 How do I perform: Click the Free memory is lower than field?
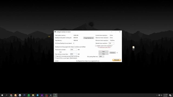click(x=74, y=54)
